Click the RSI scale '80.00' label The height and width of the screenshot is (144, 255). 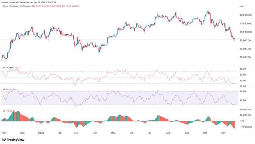pos(243,69)
